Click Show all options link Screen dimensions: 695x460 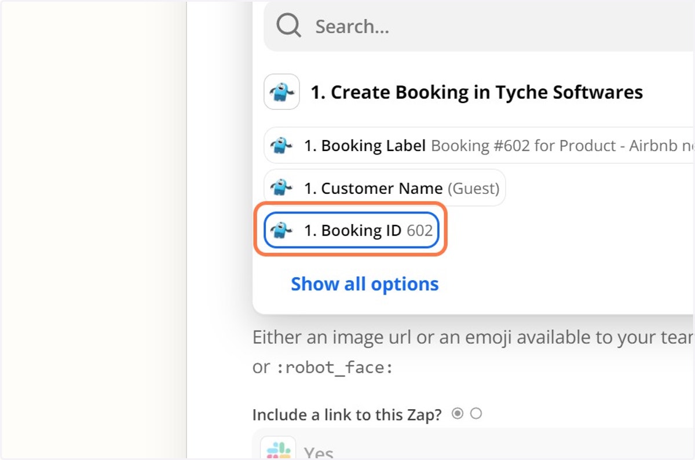(365, 284)
